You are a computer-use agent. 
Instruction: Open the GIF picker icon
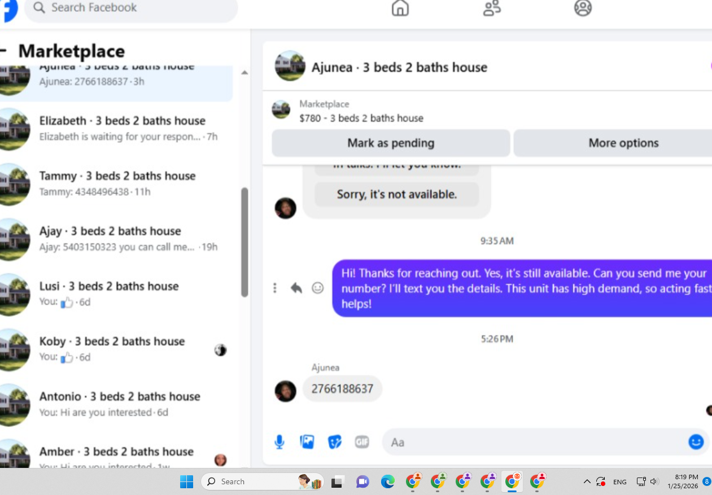(362, 442)
